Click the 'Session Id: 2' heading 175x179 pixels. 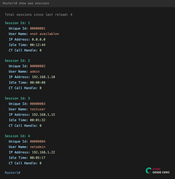point(17,61)
